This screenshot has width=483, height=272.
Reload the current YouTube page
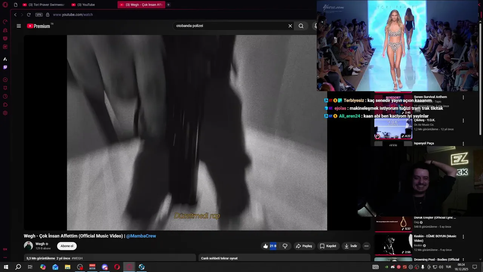(29, 15)
